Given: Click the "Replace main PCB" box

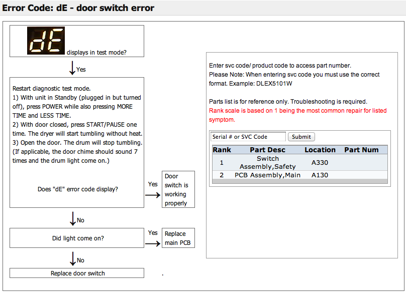Looking at the screenshot, I should pos(178,238).
